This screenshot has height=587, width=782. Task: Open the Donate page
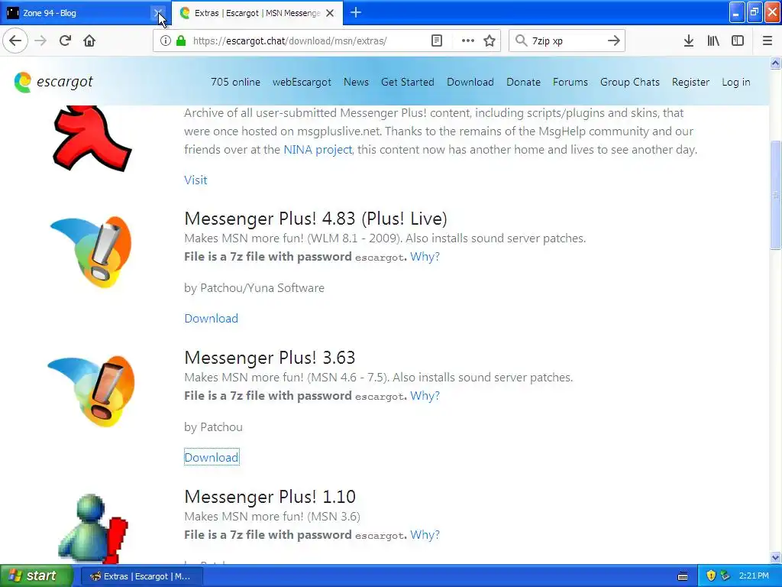(x=523, y=82)
